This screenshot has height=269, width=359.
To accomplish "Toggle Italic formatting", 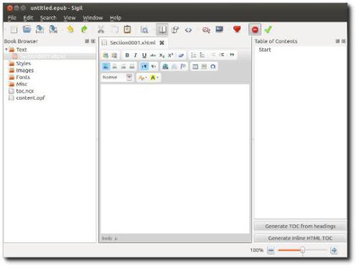I will pos(136,55).
